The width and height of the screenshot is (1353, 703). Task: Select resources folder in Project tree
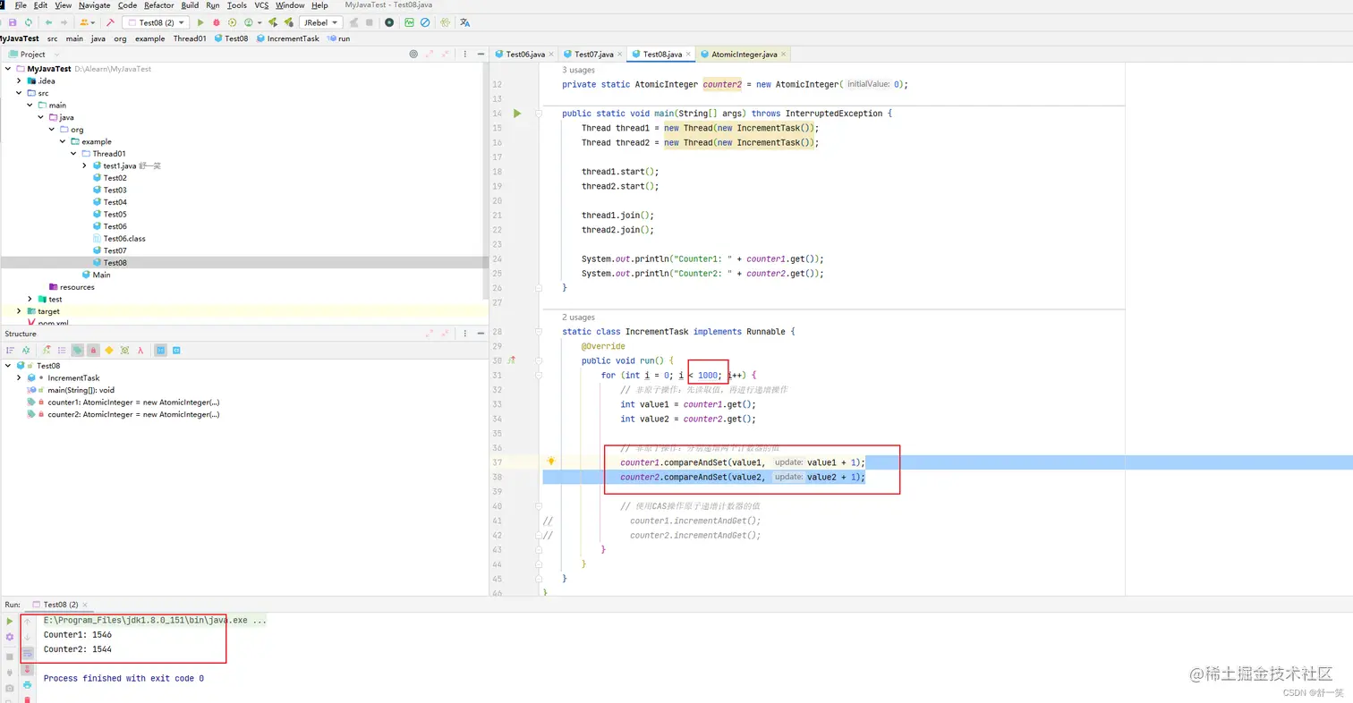pyautogui.click(x=77, y=287)
